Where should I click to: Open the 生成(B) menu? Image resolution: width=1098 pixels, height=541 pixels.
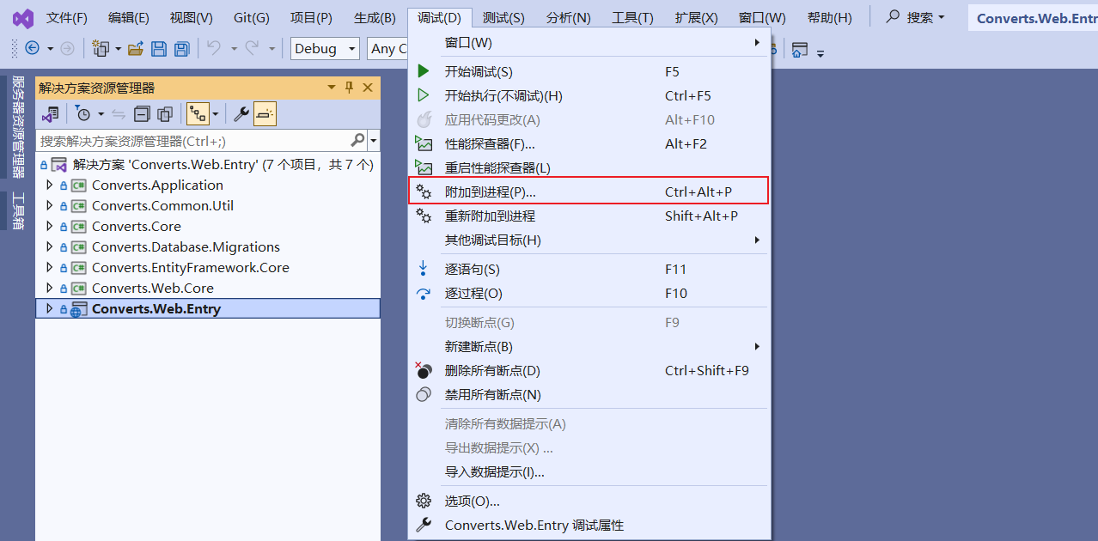coord(375,17)
